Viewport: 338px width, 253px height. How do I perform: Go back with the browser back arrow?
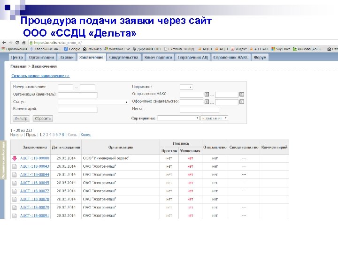tap(4, 43)
